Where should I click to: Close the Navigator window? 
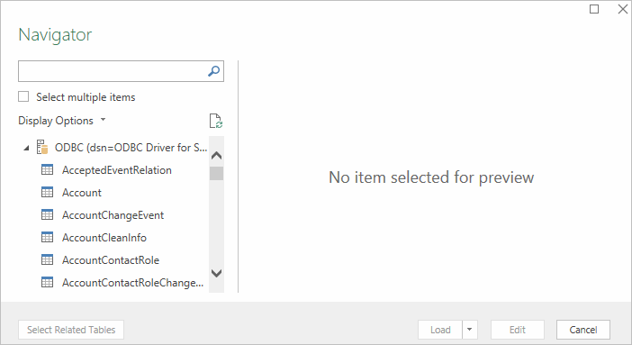point(623,9)
